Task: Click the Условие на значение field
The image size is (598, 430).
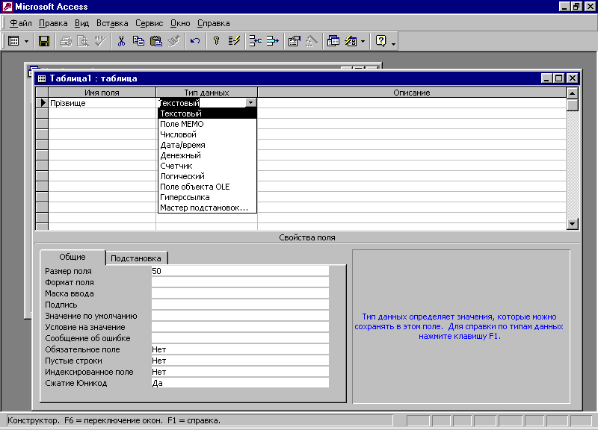Action: click(240, 327)
